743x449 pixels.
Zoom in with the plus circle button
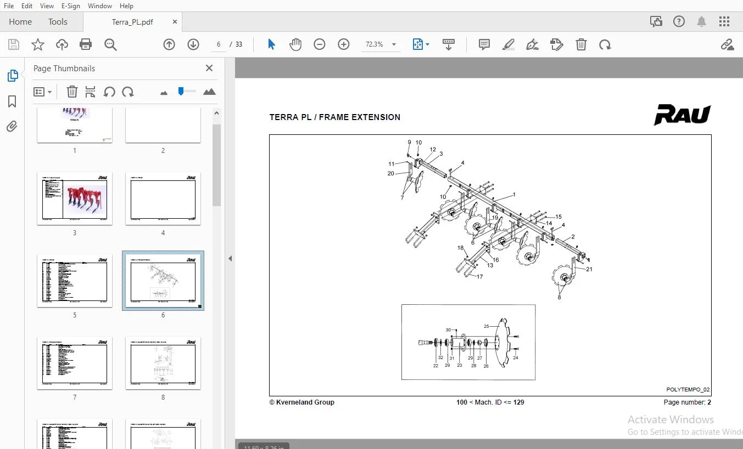tap(344, 44)
